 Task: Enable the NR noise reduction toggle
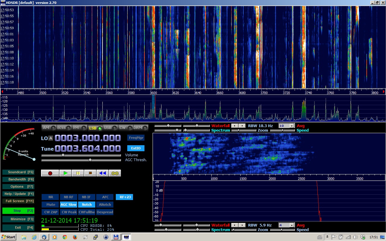[x=50, y=197]
